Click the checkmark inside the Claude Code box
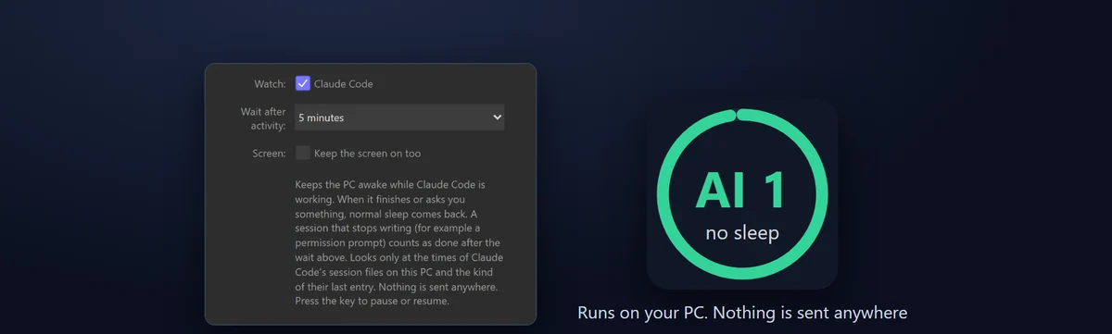The width and height of the screenshot is (1112, 334). click(303, 83)
